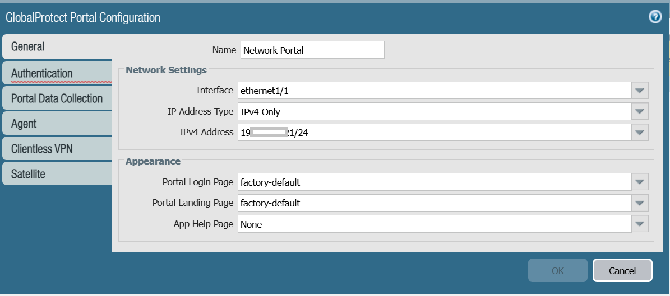670x296 pixels.
Task: Expand the IPv4 Address dropdown arrow
Action: pyautogui.click(x=640, y=133)
